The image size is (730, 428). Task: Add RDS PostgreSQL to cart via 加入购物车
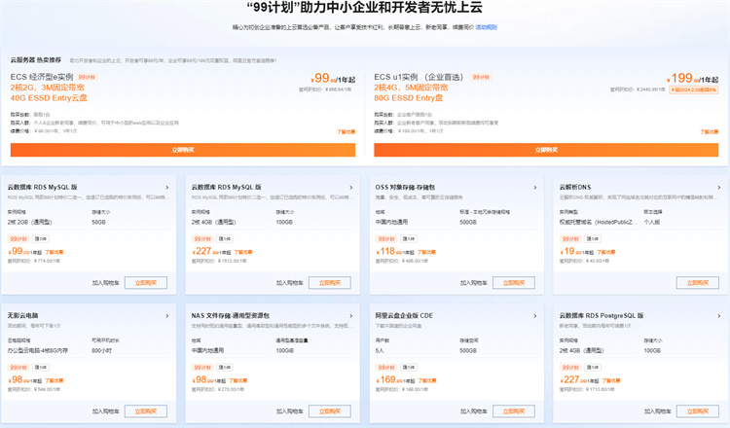point(657,411)
